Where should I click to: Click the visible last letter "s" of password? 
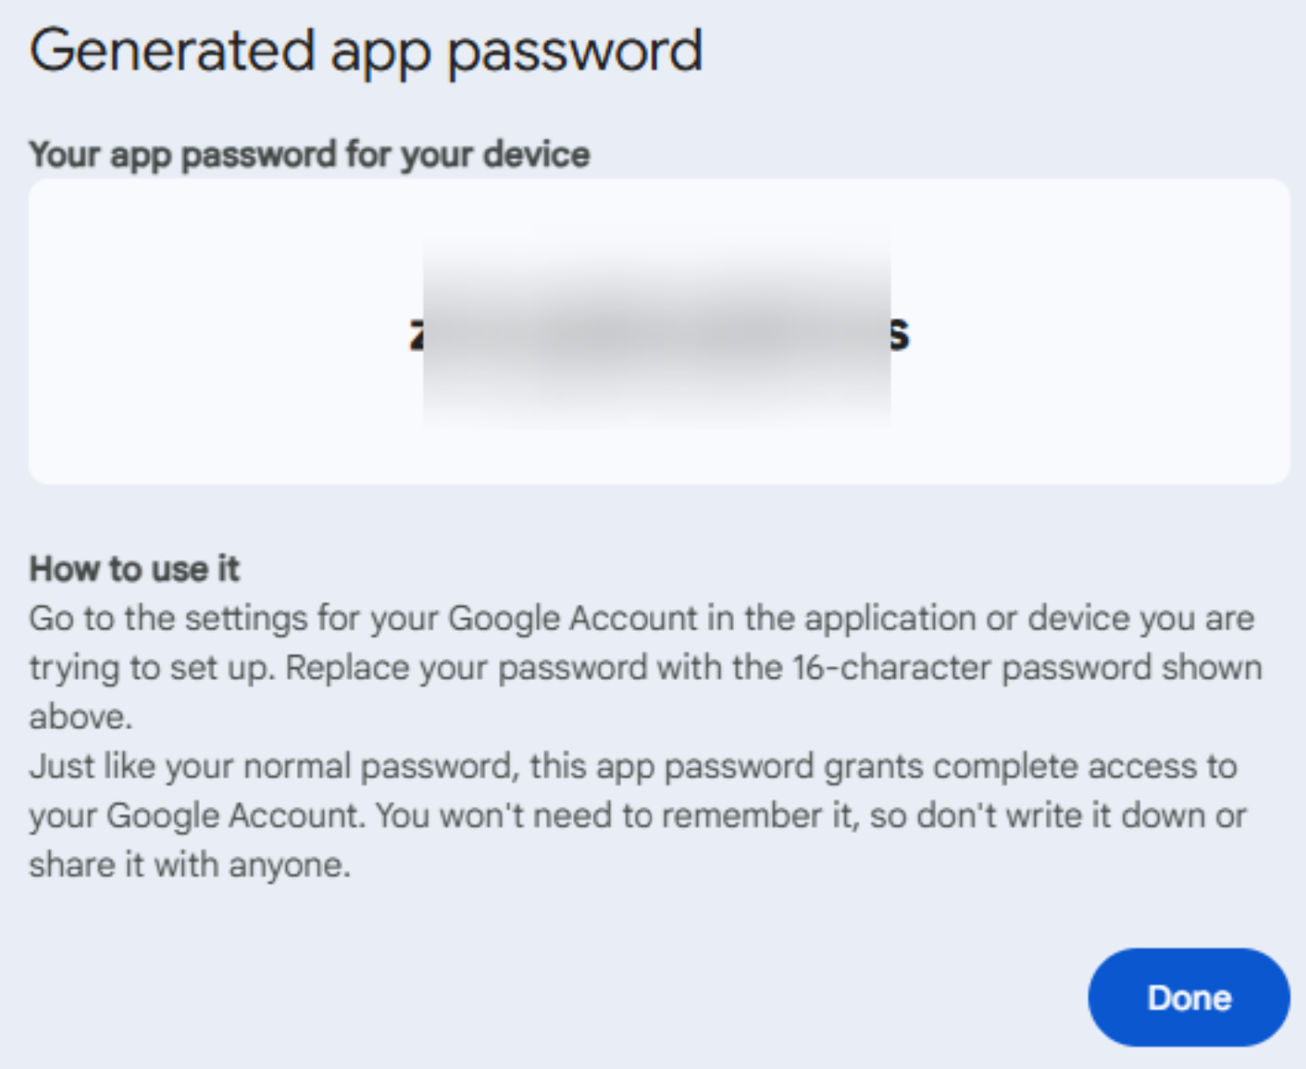899,334
